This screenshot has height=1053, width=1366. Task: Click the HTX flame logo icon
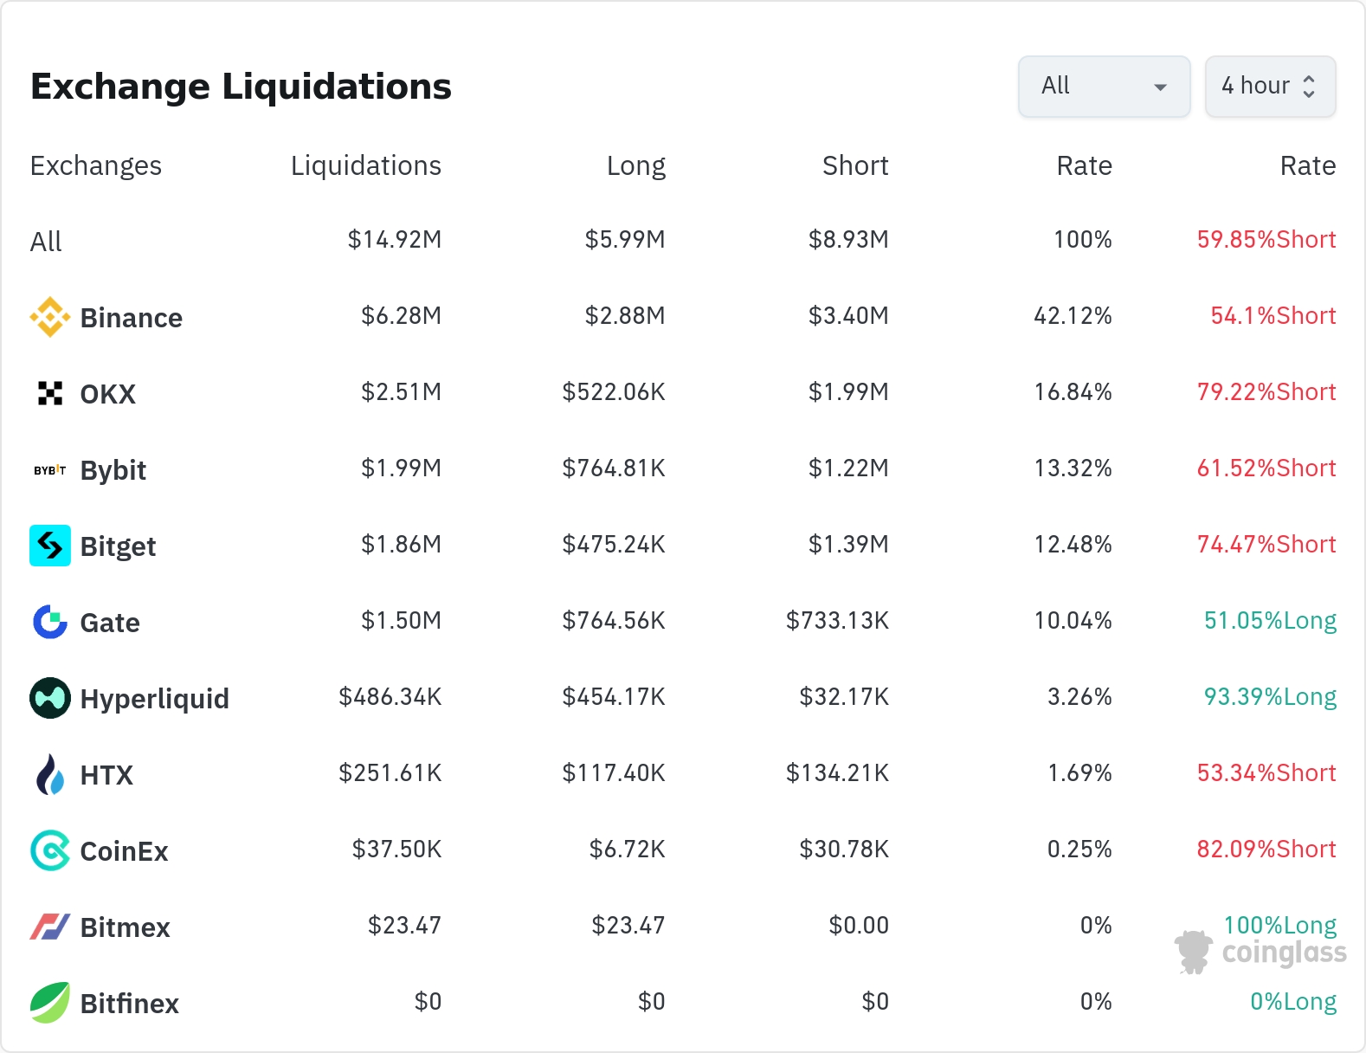click(50, 774)
